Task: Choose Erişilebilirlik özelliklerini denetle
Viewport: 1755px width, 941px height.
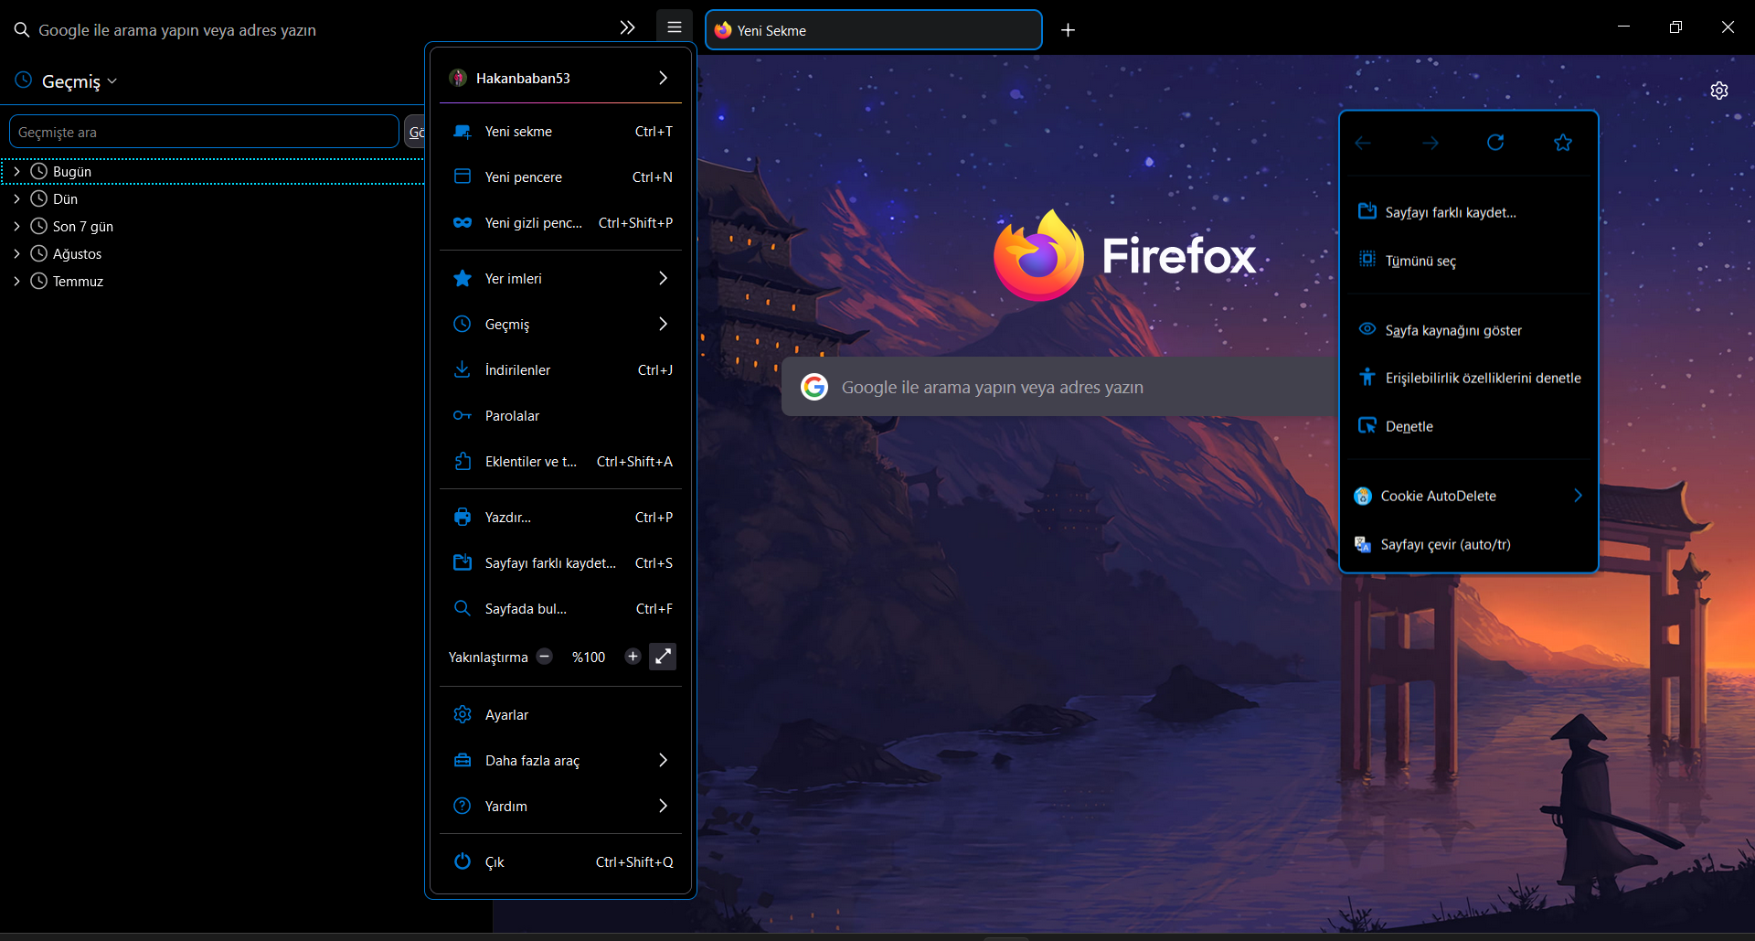Action: 1469,378
